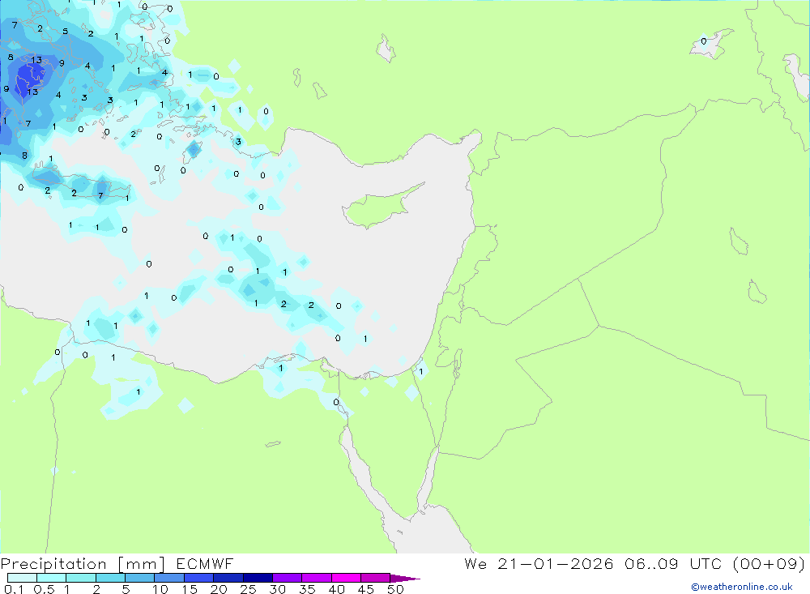This screenshot has height=594, width=810.
Task: Click the 'Precipitation' title word
Action: (53, 564)
